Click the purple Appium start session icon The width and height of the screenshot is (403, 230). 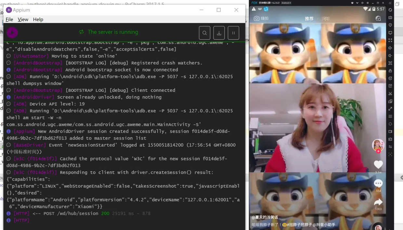[x=12, y=32]
